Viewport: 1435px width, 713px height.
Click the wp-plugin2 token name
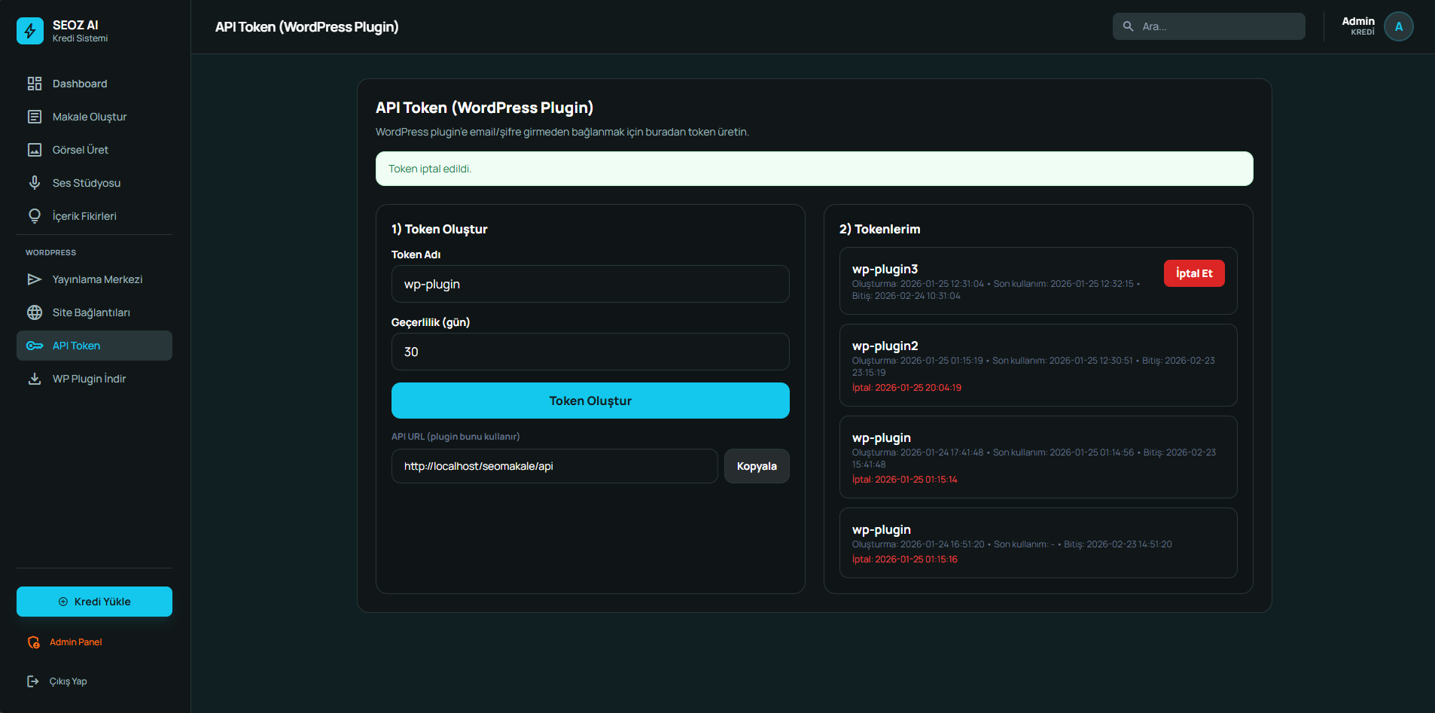885,346
